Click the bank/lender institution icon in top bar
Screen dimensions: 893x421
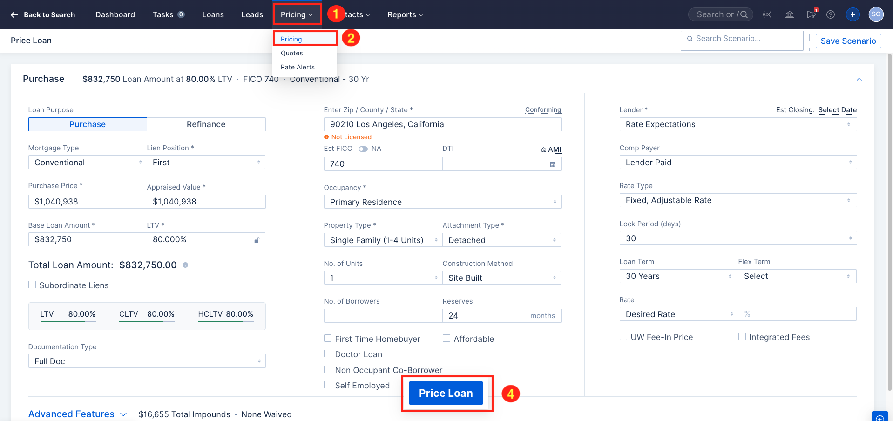789,14
